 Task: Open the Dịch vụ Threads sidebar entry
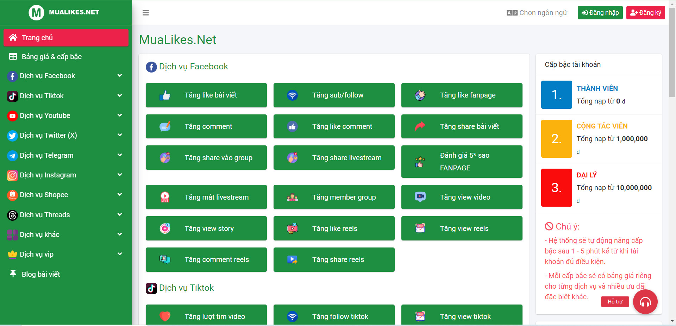pos(45,215)
